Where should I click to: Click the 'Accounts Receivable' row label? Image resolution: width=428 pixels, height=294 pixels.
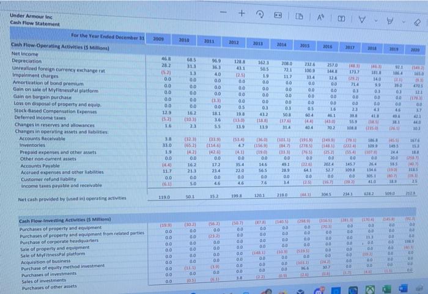tap(42, 138)
